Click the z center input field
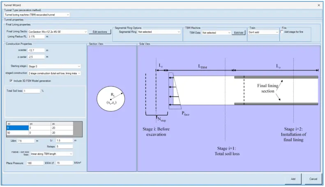Image resolution: width=325 pixels, height=187 pixels. pyautogui.click(x=36, y=57)
